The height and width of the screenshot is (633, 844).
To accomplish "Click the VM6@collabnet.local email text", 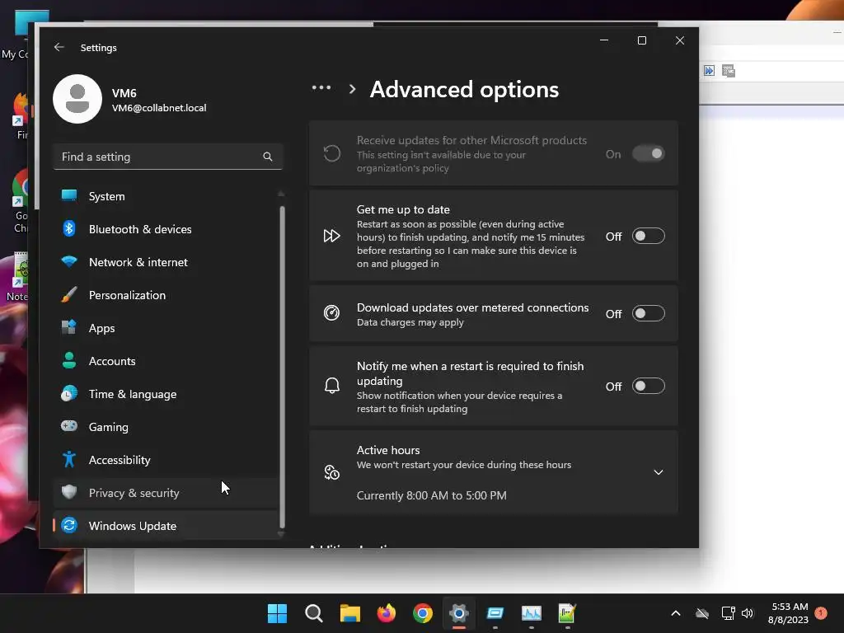I will pos(159,108).
